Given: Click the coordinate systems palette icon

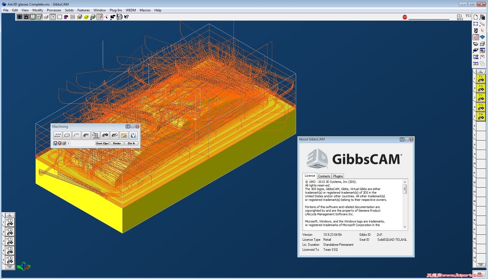Looking at the screenshot, I should click(x=482, y=24).
